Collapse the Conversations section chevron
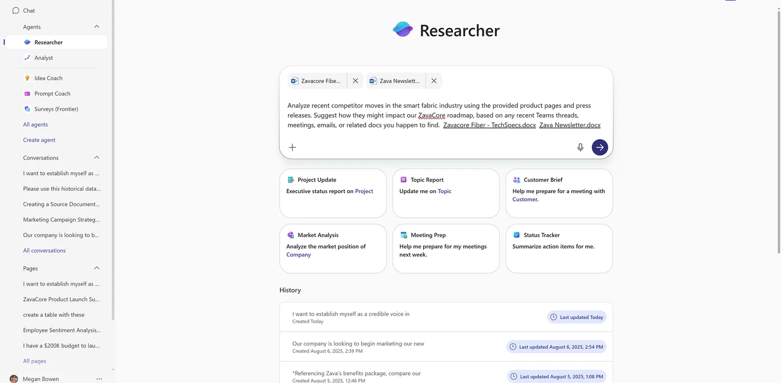Viewport: 781px width, 383px height. (x=97, y=157)
